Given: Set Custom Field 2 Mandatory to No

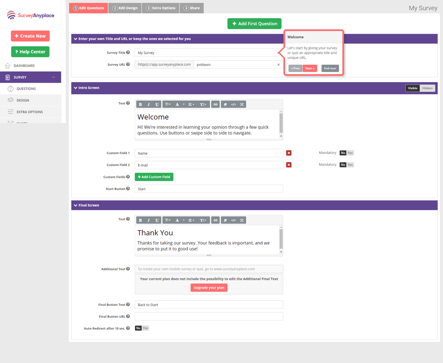Looking at the screenshot, I should tap(343, 165).
